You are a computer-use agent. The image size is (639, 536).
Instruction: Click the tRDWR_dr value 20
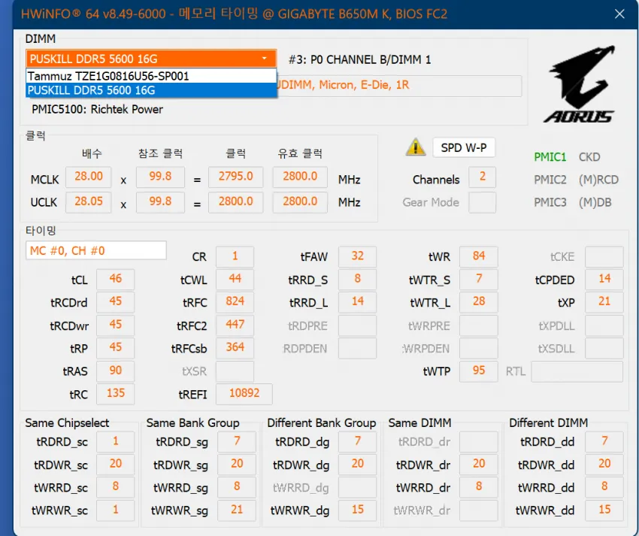point(479,465)
